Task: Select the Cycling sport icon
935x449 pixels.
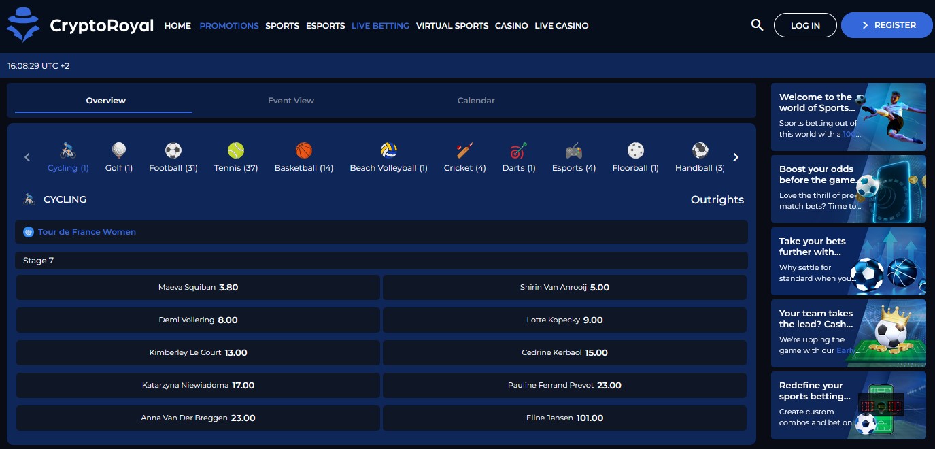Action: (x=68, y=150)
